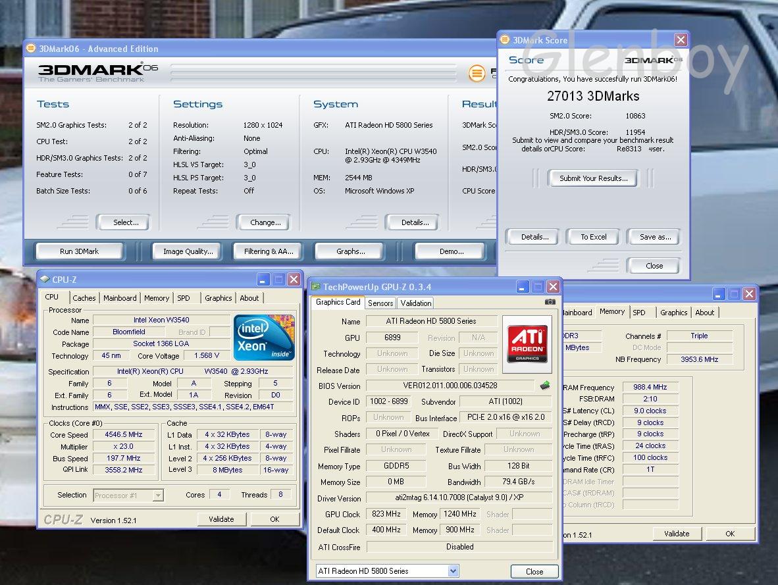The height and width of the screenshot is (585, 778).
Task: Open the ATI Radeon HD 5800 card dropdown
Action: click(x=453, y=571)
